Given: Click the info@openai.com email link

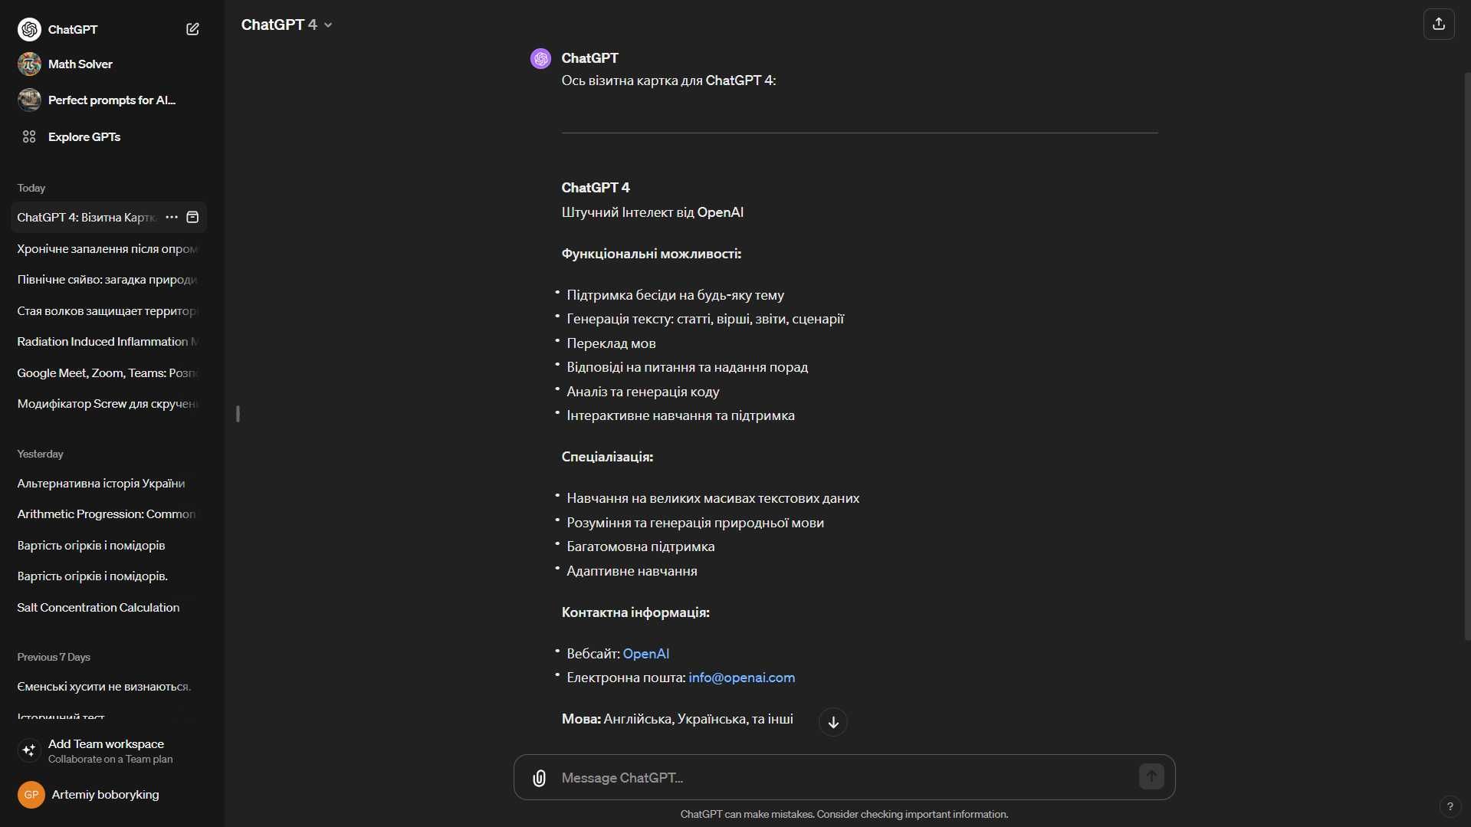Looking at the screenshot, I should click(x=741, y=678).
